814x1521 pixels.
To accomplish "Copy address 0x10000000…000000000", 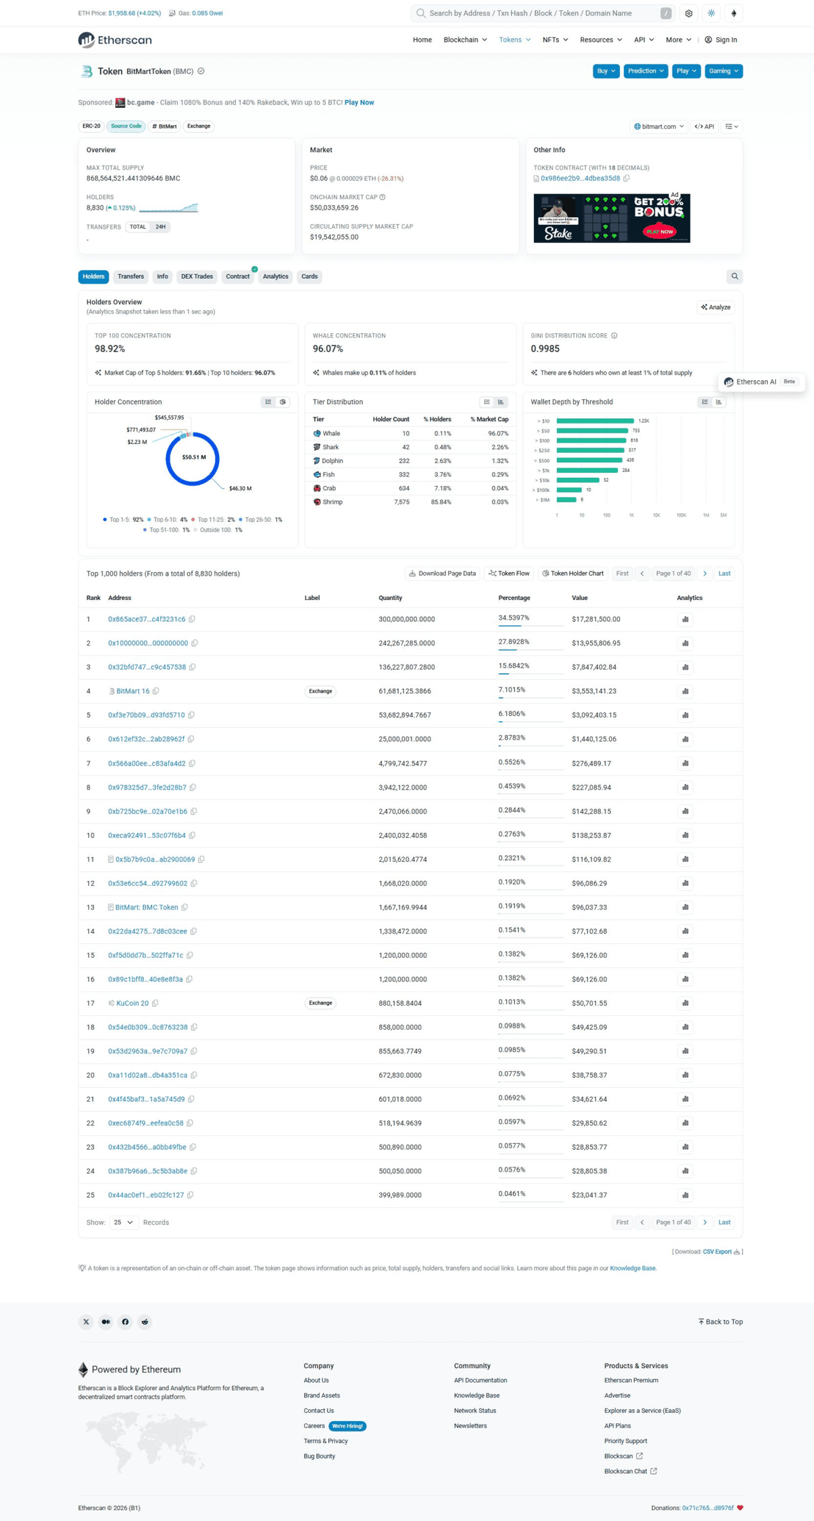I will pos(195,643).
